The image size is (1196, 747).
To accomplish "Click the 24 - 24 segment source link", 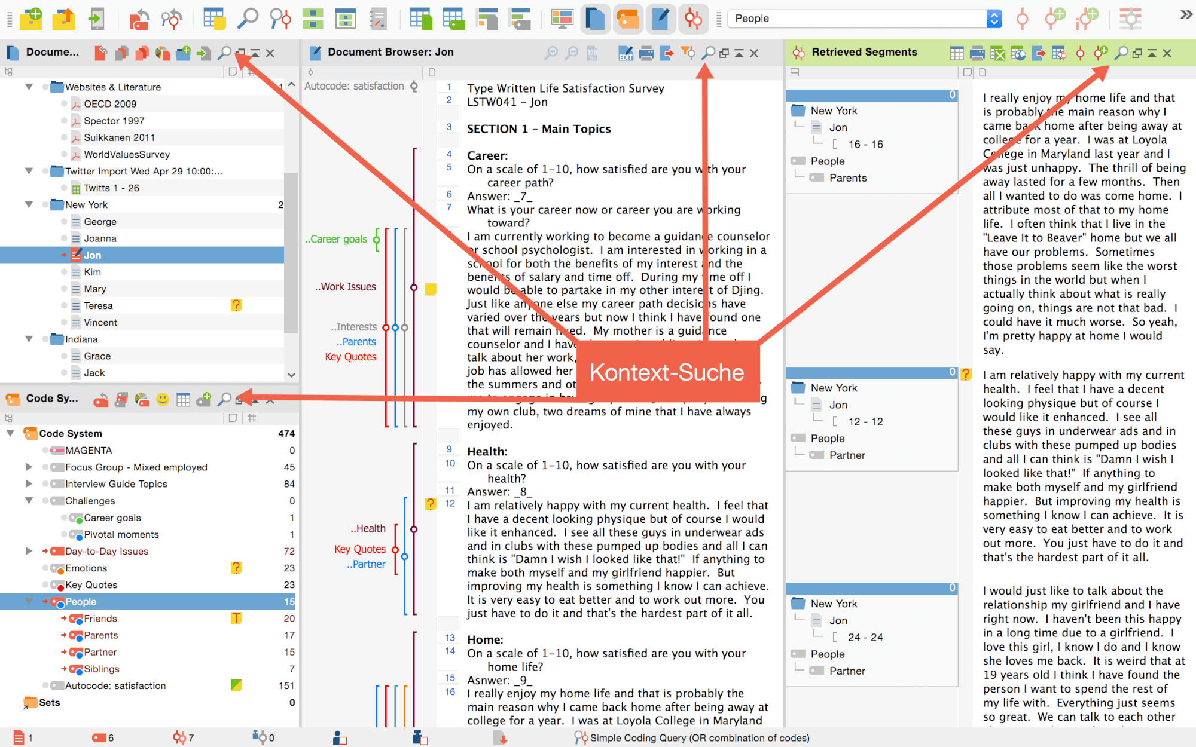I will click(x=865, y=638).
